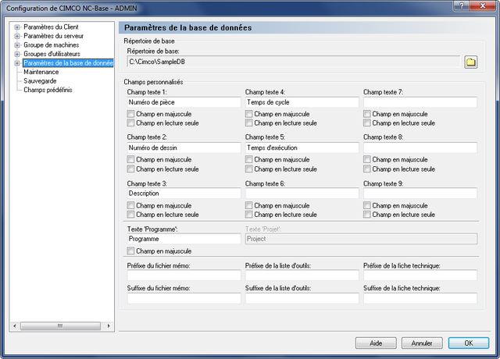The image size is (500, 359).
Task: Click the Texte 'Programme' input field
Action: coord(184,239)
